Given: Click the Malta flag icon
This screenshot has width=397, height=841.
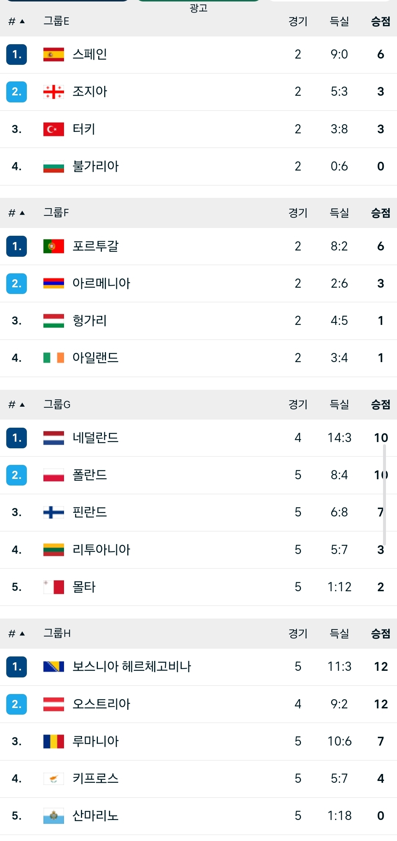Looking at the screenshot, I should [x=53, y=587].
